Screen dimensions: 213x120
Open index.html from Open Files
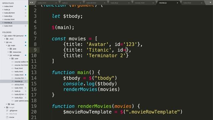(x=9, y=6)
